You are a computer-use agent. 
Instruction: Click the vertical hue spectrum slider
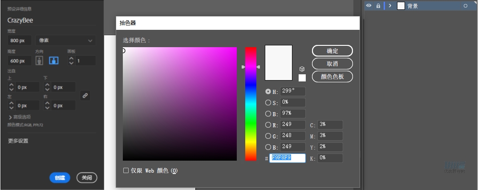(x=251, y=104)
